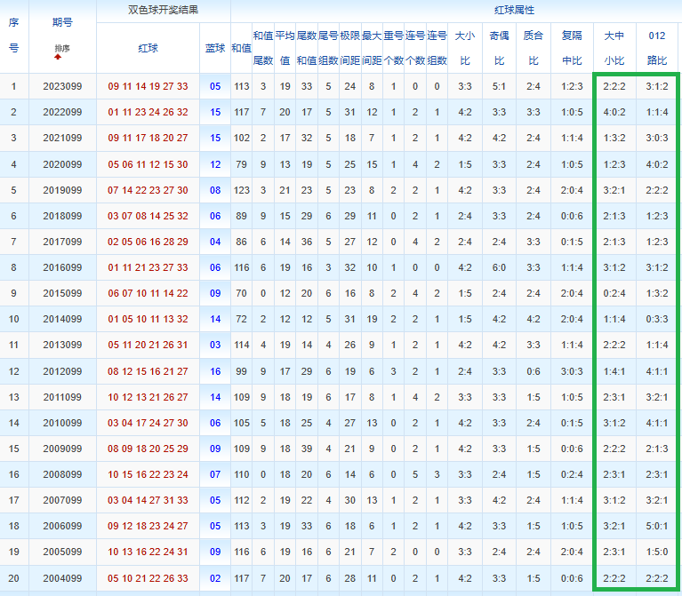
Task: Click the red sort arrow under 期号
Action: pos(58,57)
